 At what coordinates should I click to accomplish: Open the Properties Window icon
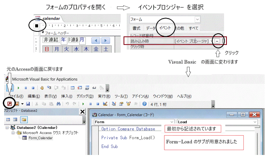[121, 104]
